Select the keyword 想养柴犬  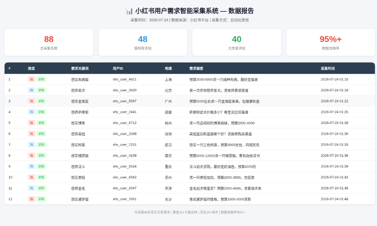(78, 90)
